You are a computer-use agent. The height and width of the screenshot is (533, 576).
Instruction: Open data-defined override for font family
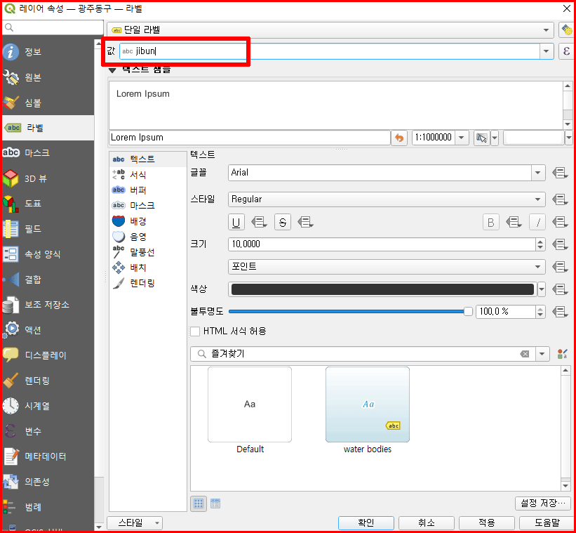[x=560, y=173]
